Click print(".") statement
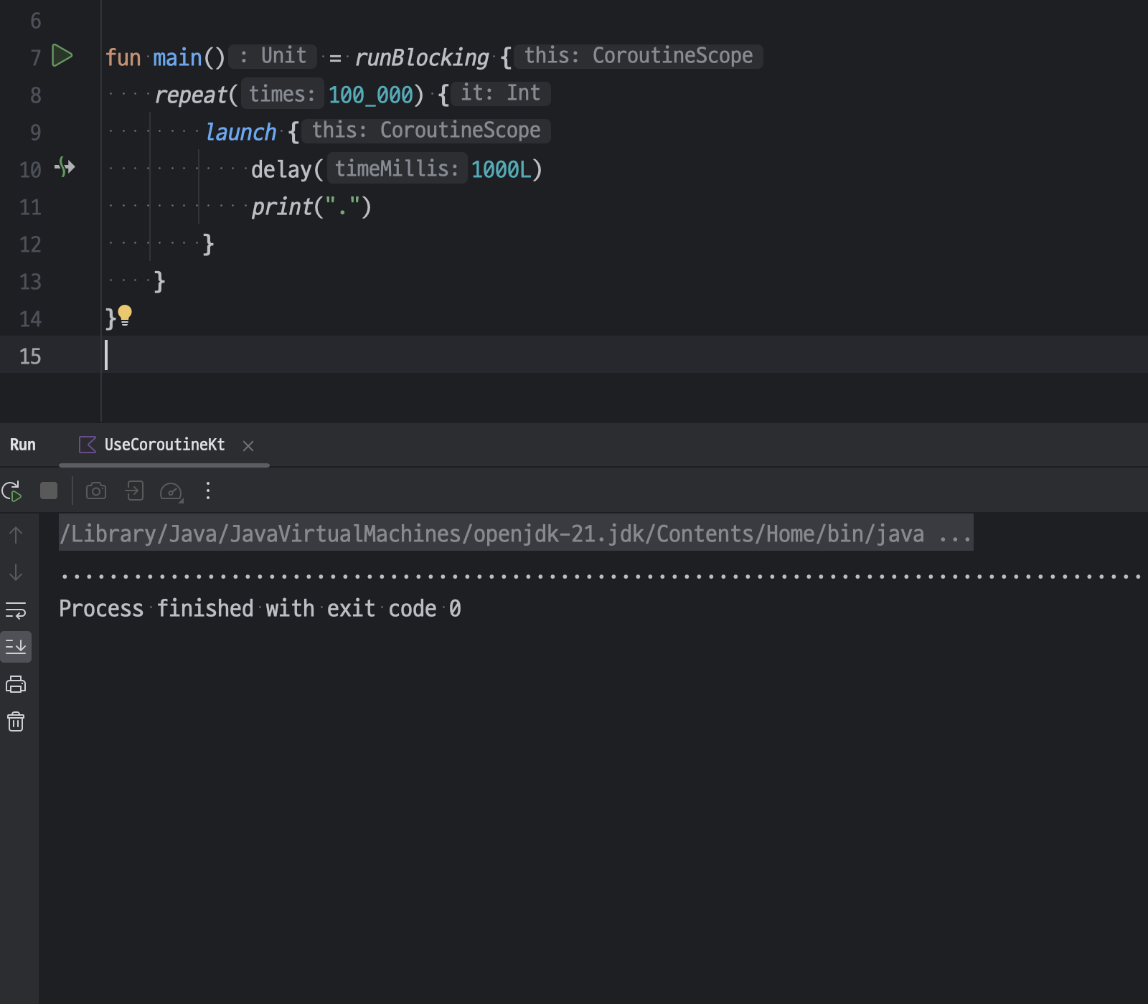The height and width of the screenshot is (1004, 1148). click(311, 207)
